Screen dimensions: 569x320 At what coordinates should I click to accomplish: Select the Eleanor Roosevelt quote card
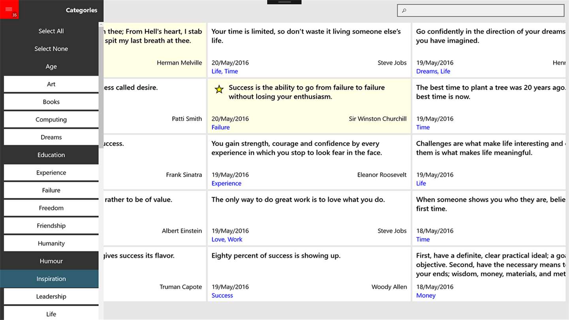coord(309,162)
